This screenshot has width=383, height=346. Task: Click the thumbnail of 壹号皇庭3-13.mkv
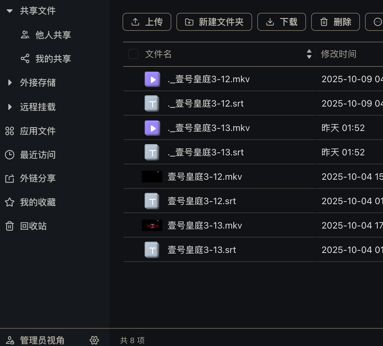click(x=152, y=225)
